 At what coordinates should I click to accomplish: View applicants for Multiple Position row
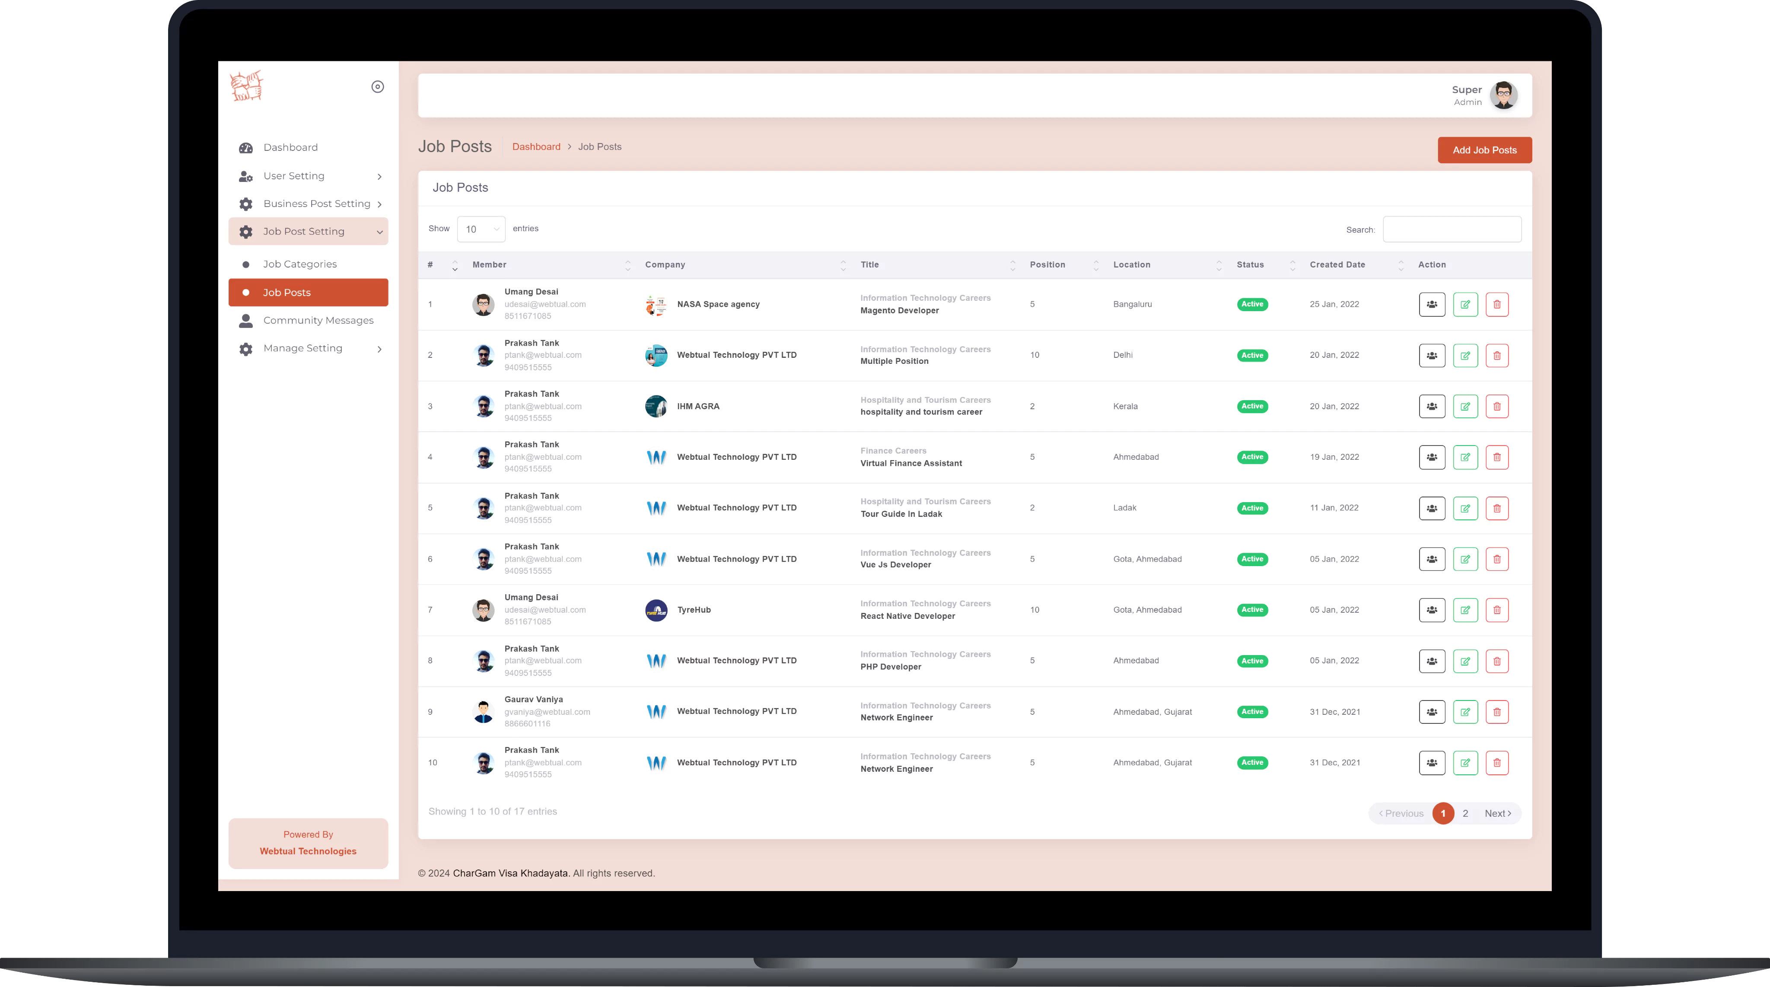pyautogui.click(x=1431, y=355)
